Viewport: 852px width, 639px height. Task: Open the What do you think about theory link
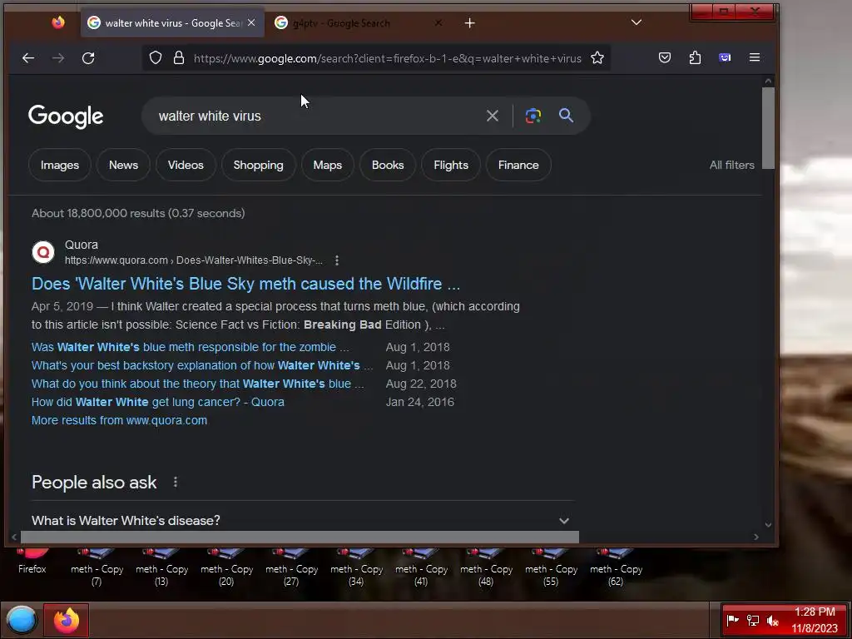198,384
